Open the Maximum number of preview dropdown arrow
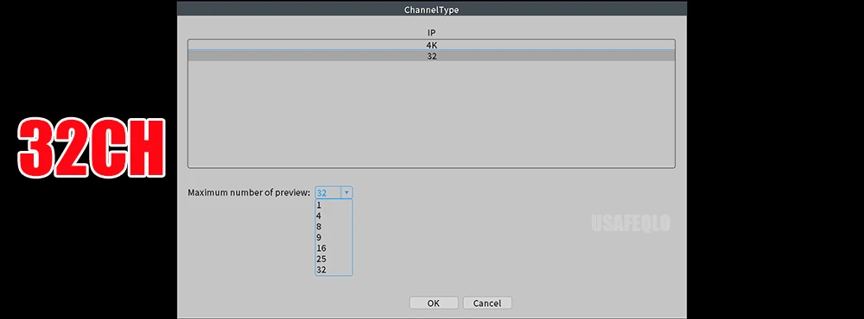Viewport: 864px width, 319px height. tap(346, 193)
